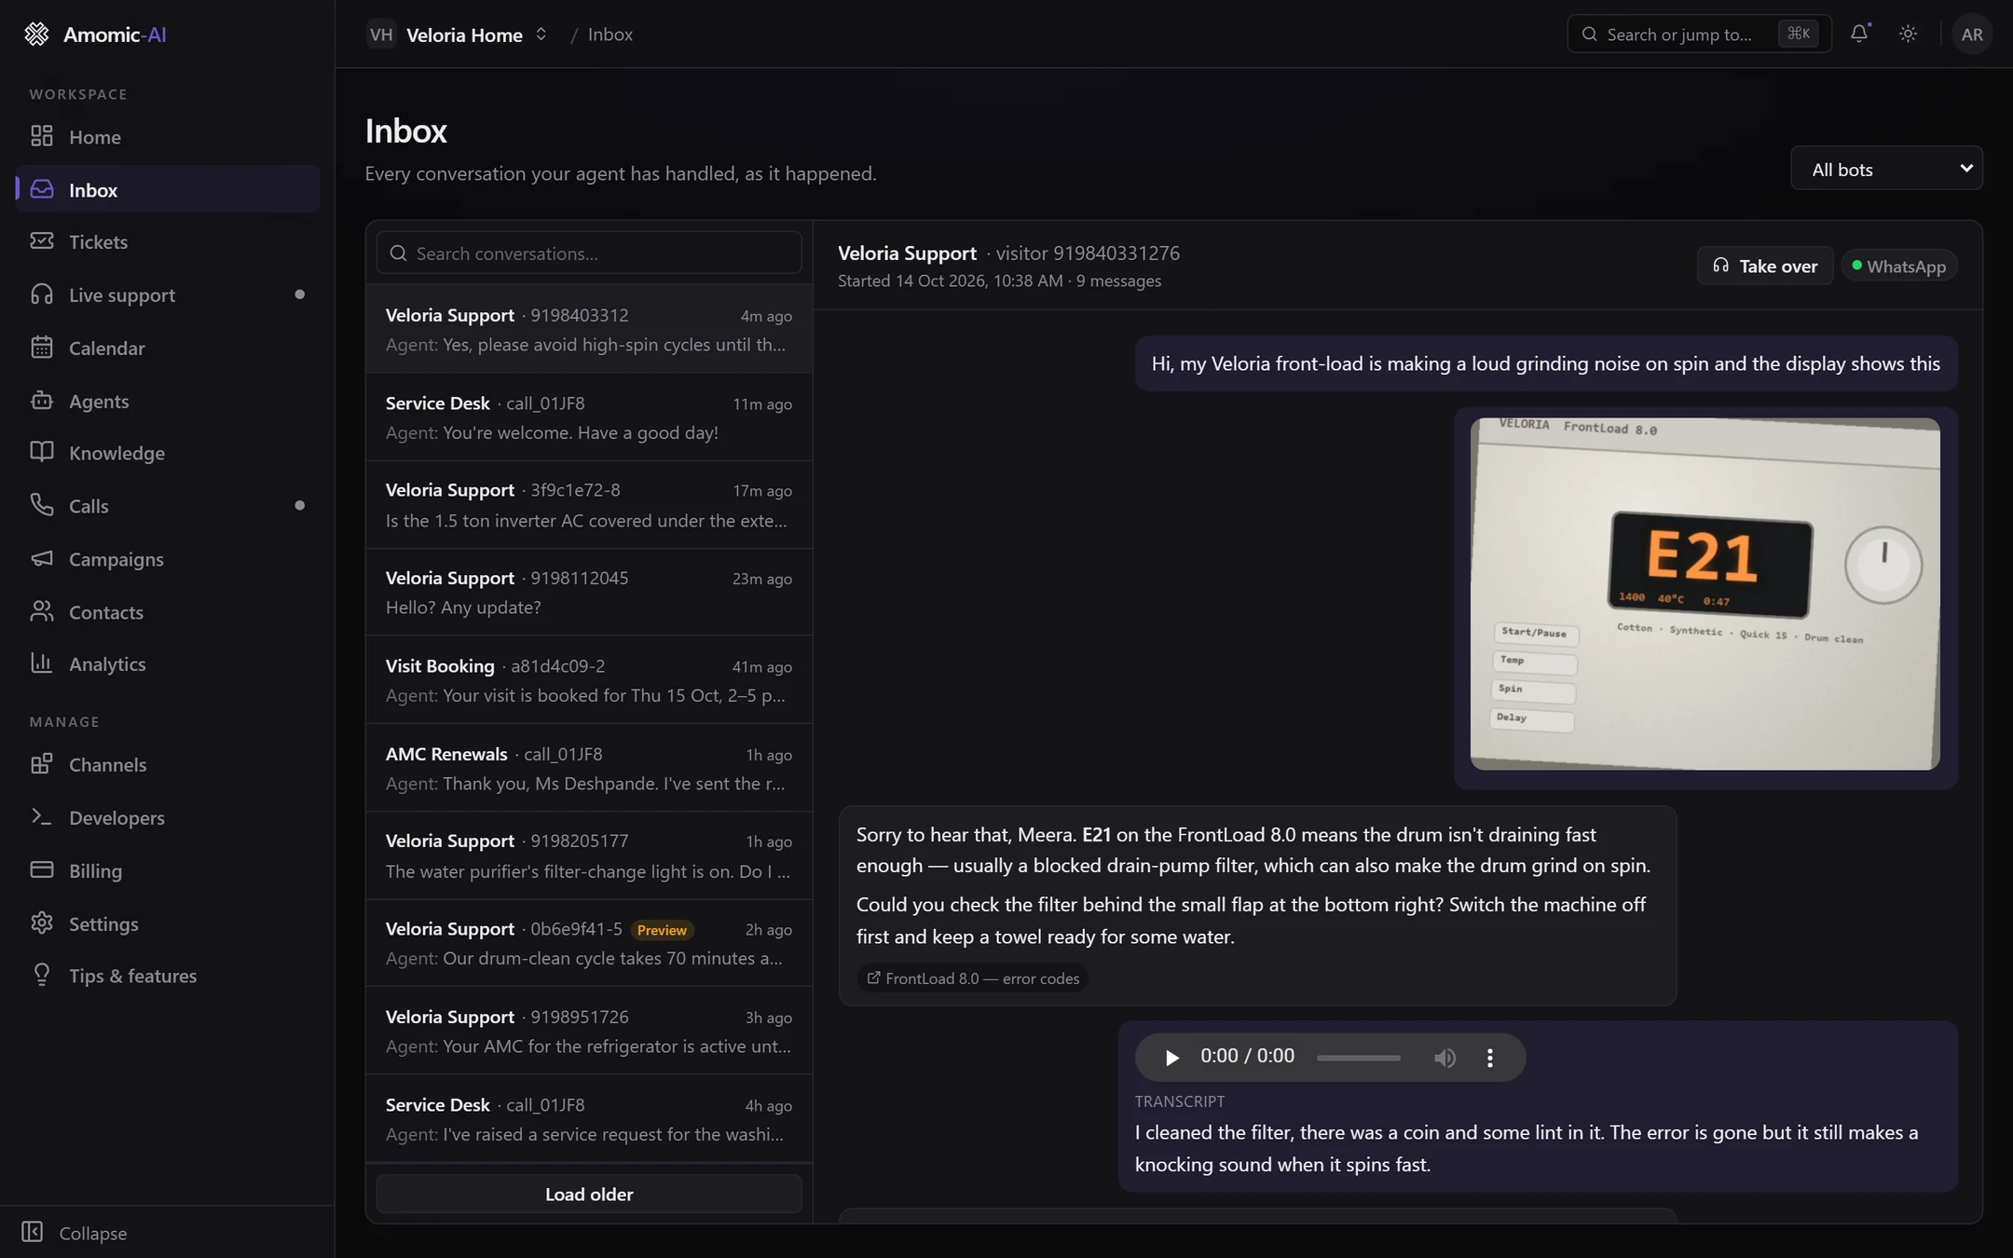Open the Contacts people icon
The height and width of the screenshot is (1258, 2013).
(41, 611)
